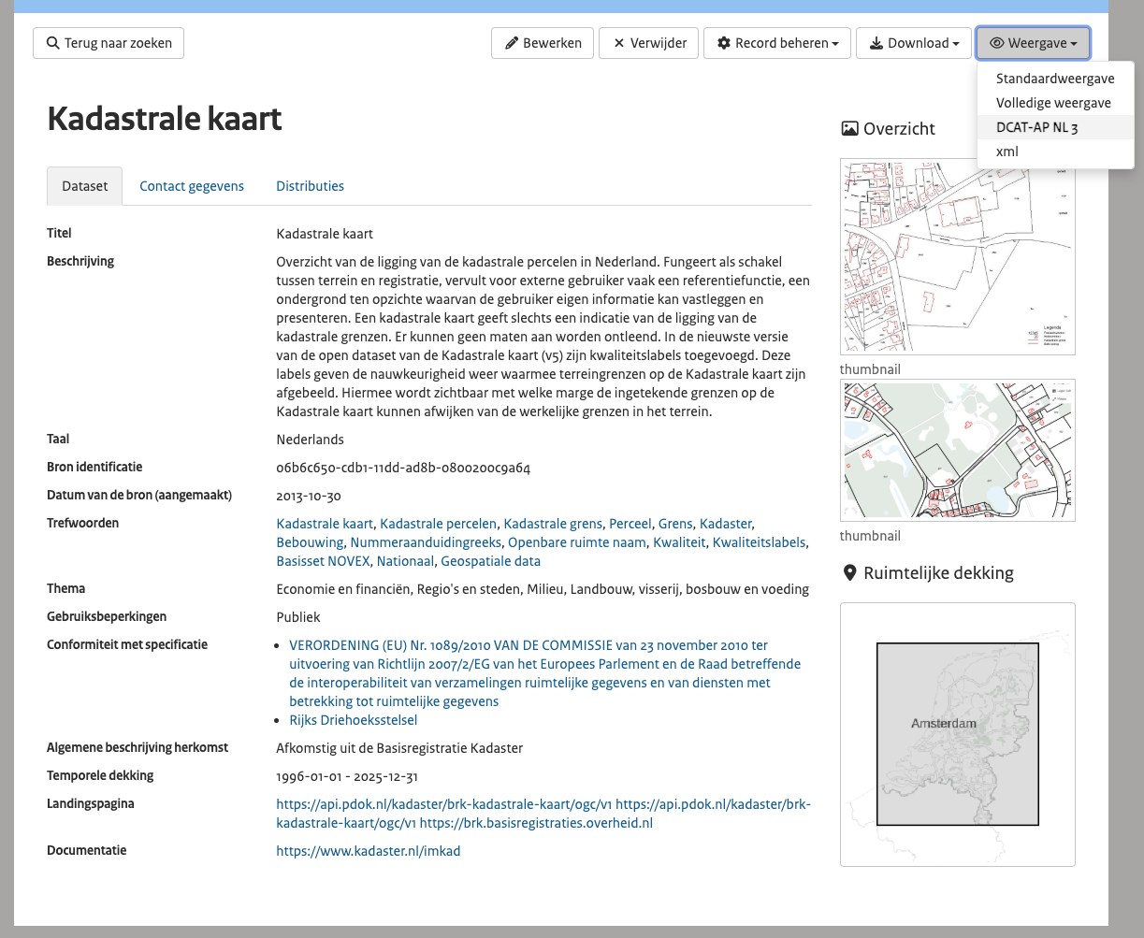The height and width of the screenshot is (938, 1144).
Task: Switch to the Distributies tab
Action: [x=310, y=186]
